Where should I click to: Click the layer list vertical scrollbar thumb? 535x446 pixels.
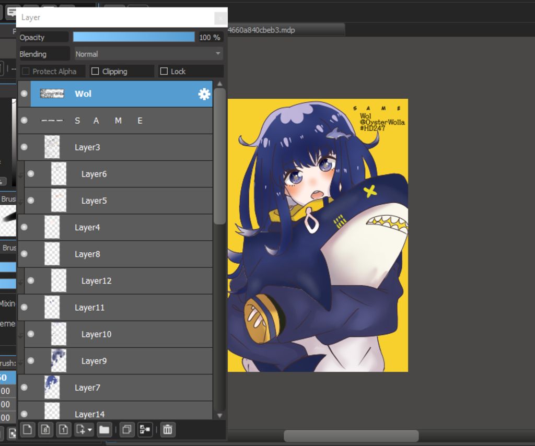click(220, 156)
